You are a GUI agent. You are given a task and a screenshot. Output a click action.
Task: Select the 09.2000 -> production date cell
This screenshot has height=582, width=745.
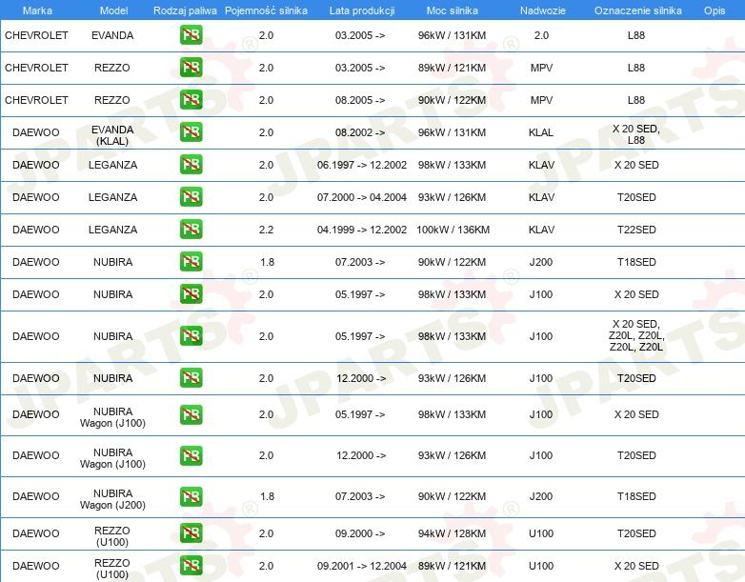[360, 533]
